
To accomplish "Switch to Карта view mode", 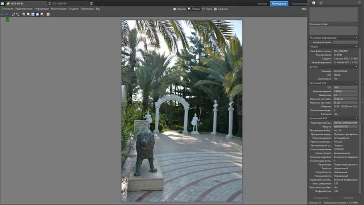I will [x=207, y=9].
